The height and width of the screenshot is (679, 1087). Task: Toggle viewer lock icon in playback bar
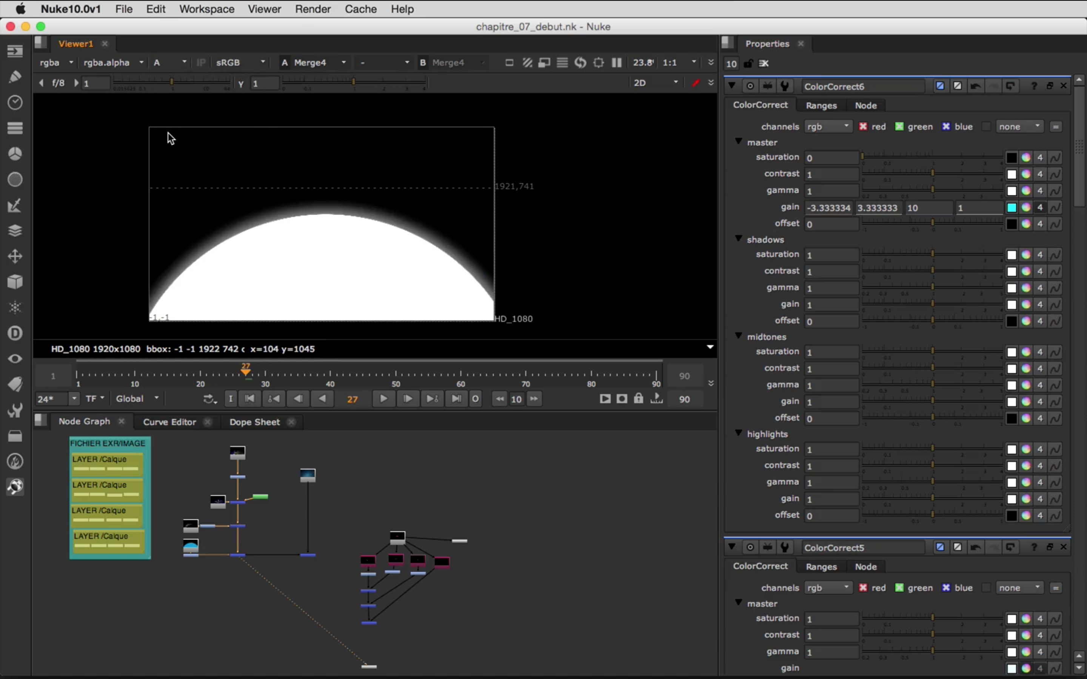coord(638,399)
